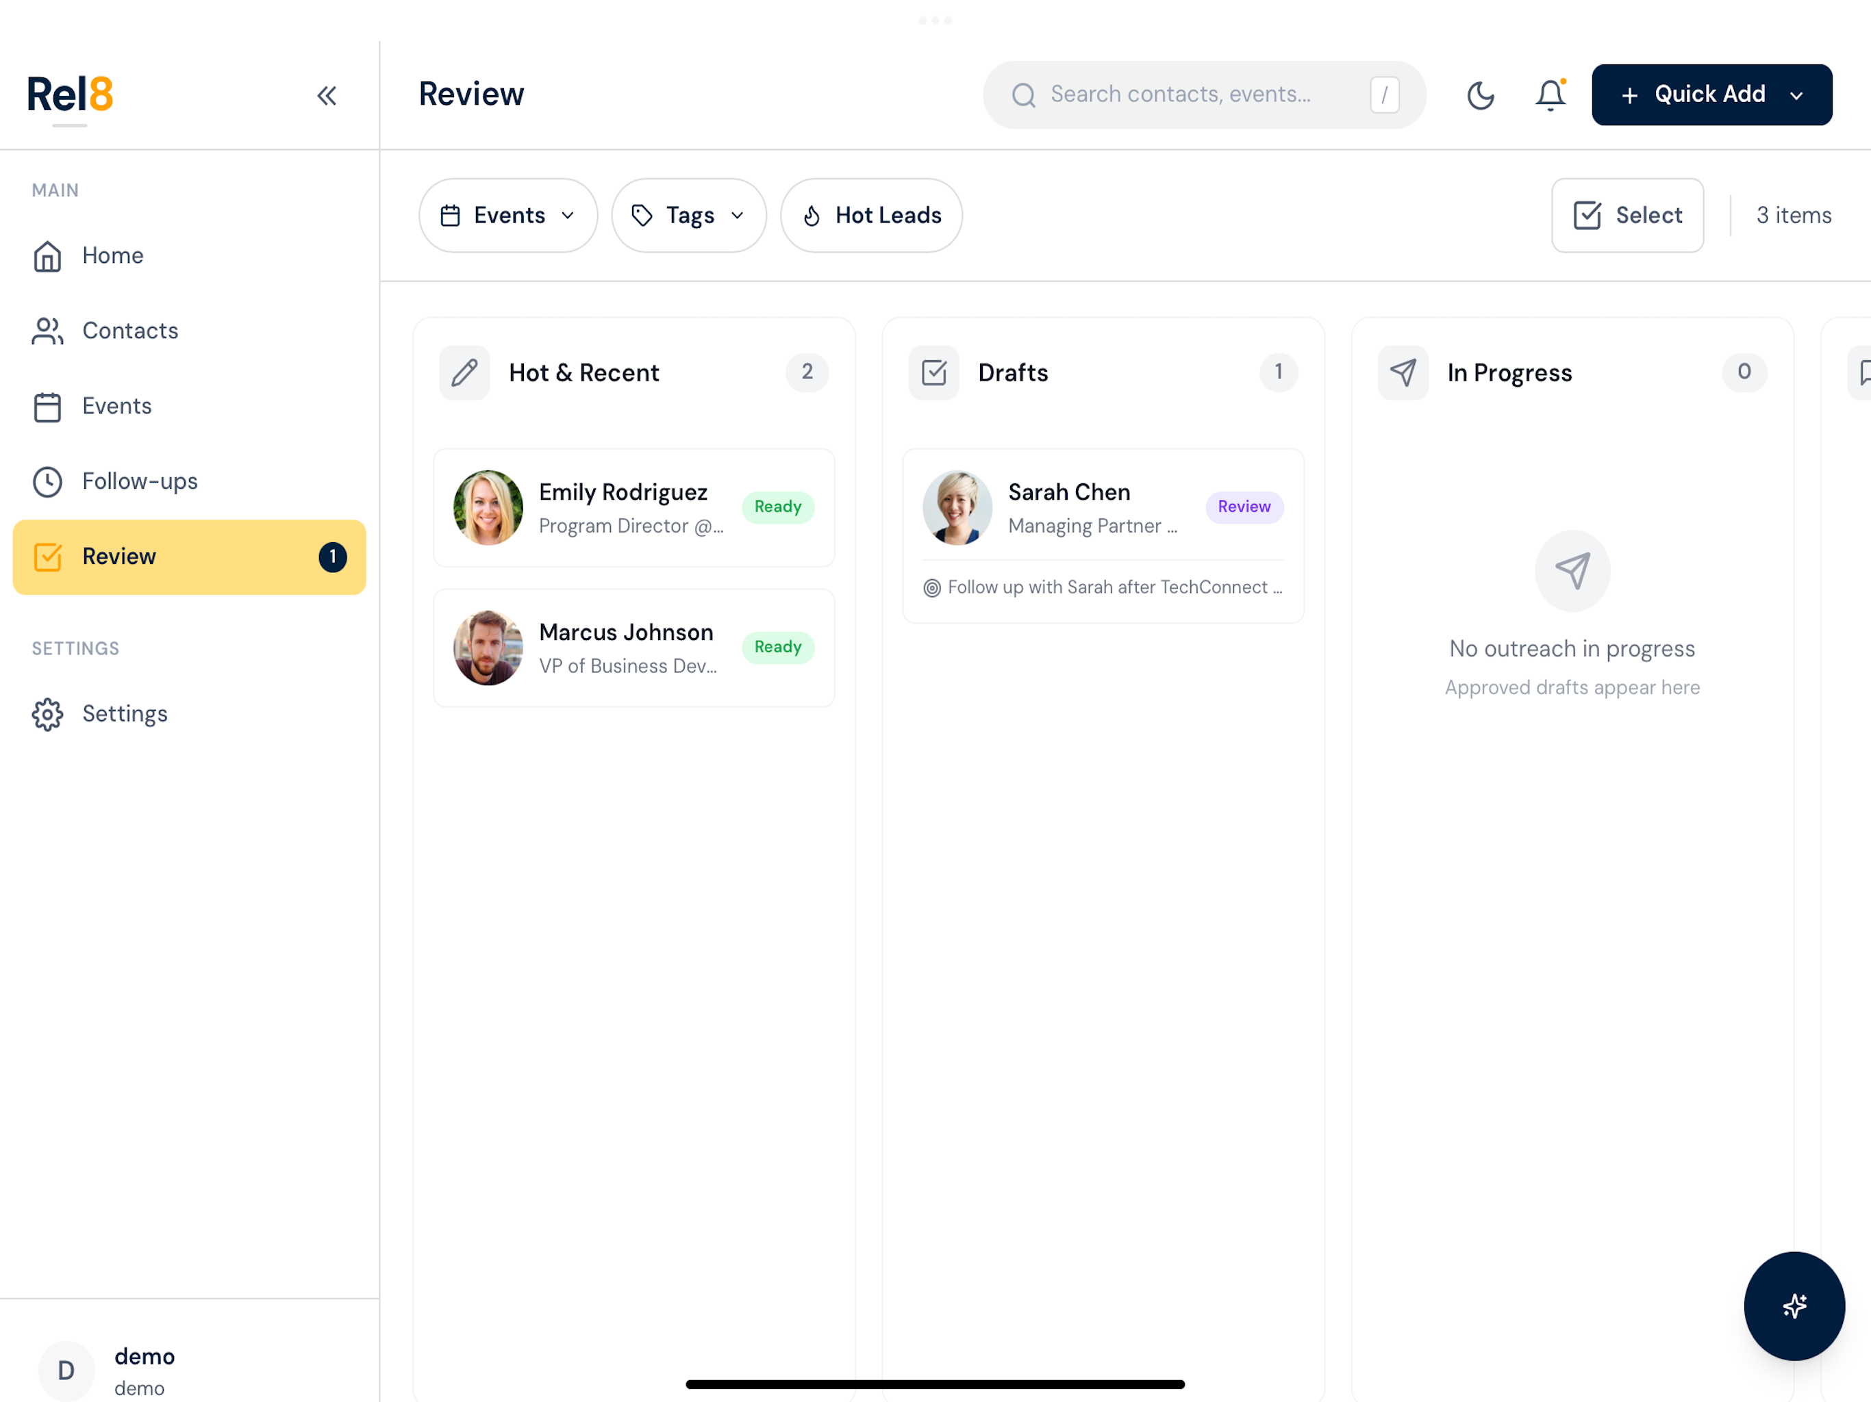The image size is (1871, 1402).
Task: Click the Review badge on Sarah Chen
Action: [x=1244, y=507]
